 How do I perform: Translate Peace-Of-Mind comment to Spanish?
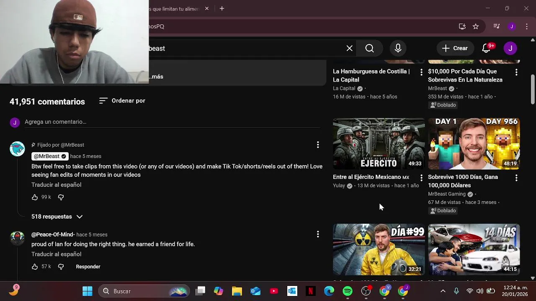(56, 254)
